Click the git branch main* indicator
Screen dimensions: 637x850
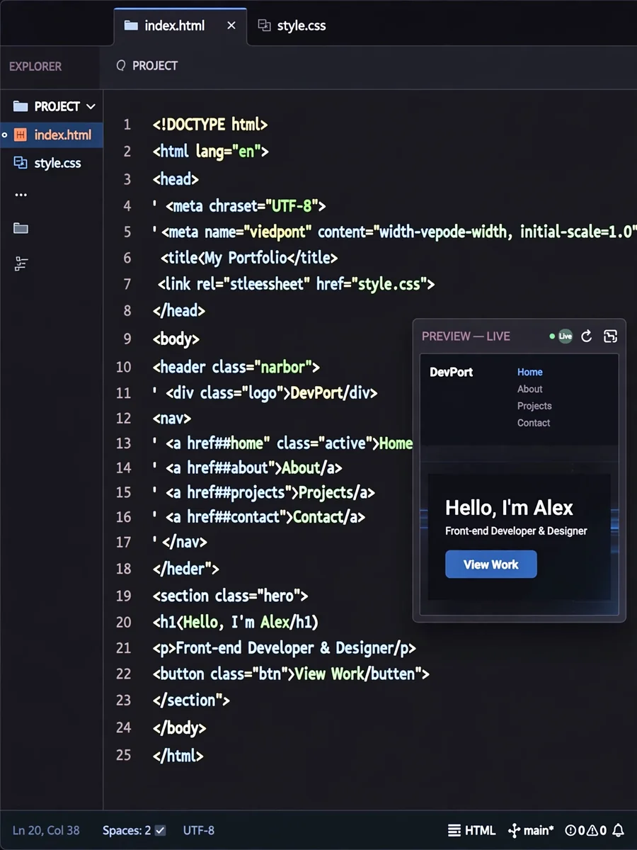532,830
